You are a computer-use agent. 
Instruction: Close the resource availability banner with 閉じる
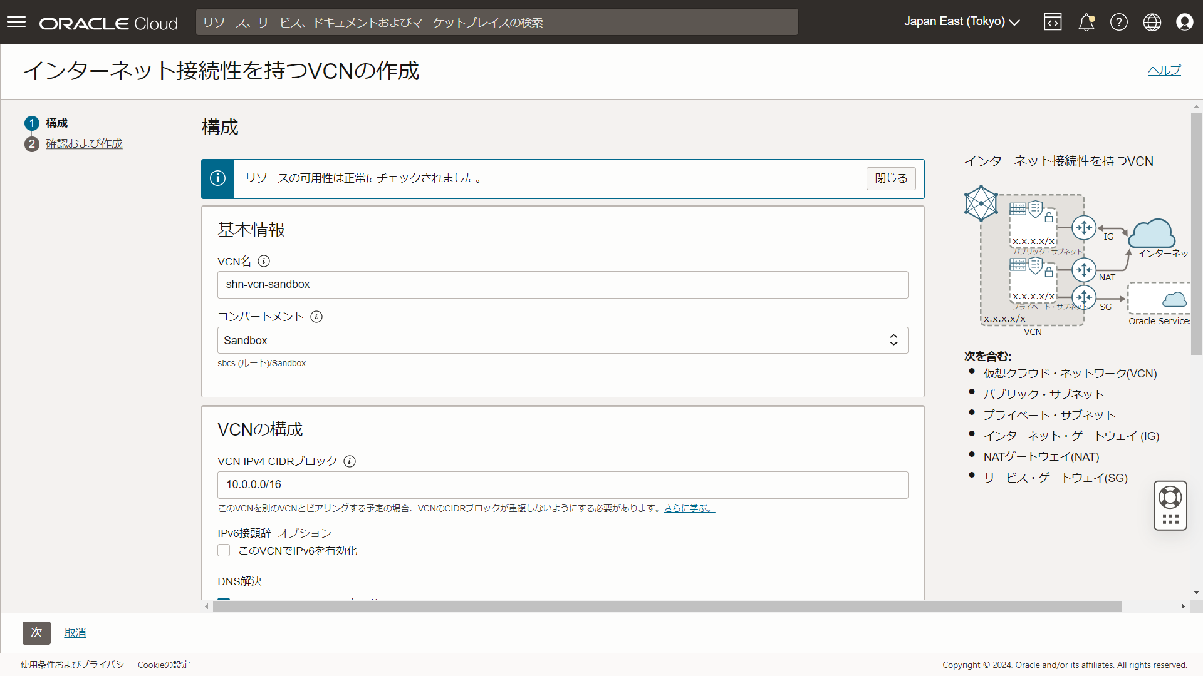tap(891, 178)
